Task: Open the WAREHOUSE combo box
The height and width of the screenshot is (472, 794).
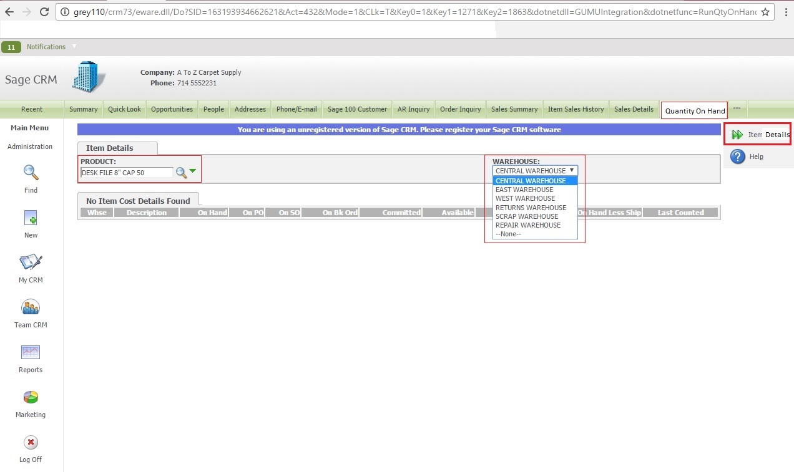Action: [535, 171]
